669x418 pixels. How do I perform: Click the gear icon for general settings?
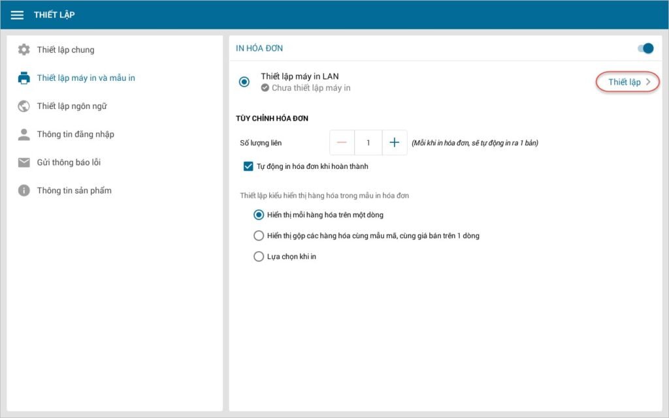pos(24,50)
